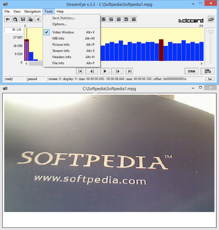Select Headers Info menu entry
Image resolution: width=219 pixels, height=230 pixels.
[72, 57]
